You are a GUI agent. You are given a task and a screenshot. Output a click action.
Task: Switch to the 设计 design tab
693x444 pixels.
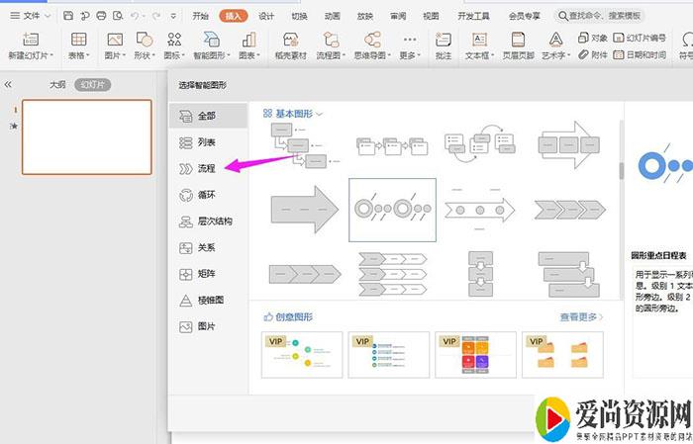click(x=266, y=16)
